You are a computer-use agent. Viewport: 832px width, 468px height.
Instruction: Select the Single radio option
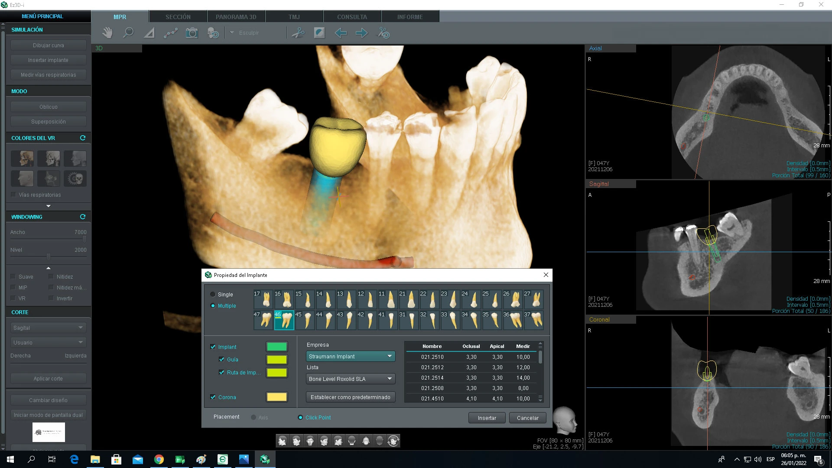pyautogui.click(x=213, y=294)
